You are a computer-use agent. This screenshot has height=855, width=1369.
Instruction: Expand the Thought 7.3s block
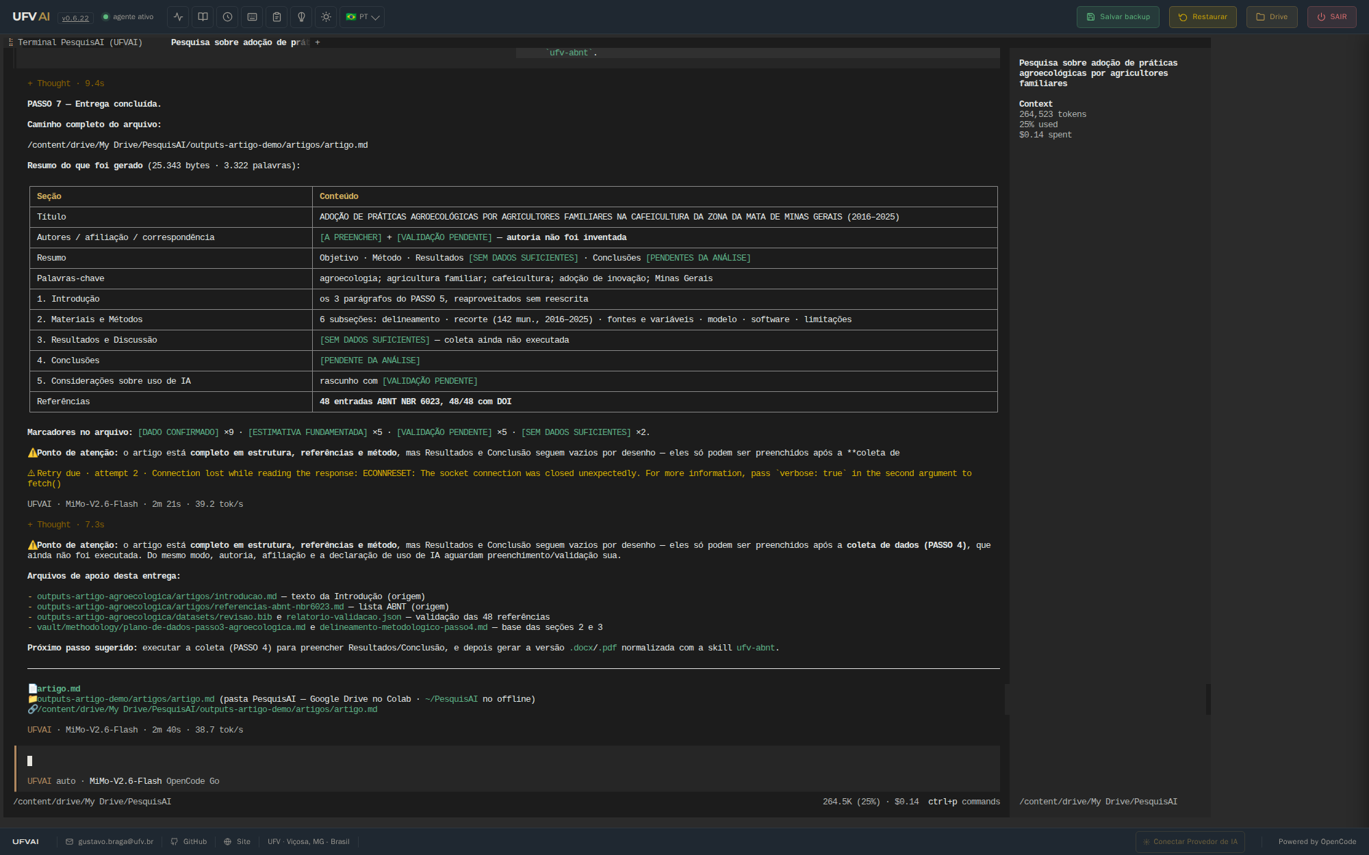[66, 525]
